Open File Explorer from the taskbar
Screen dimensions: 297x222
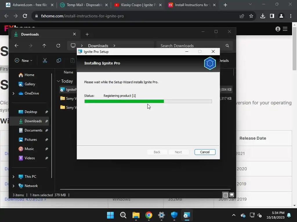pyautogui.click(x=136, y=215)
